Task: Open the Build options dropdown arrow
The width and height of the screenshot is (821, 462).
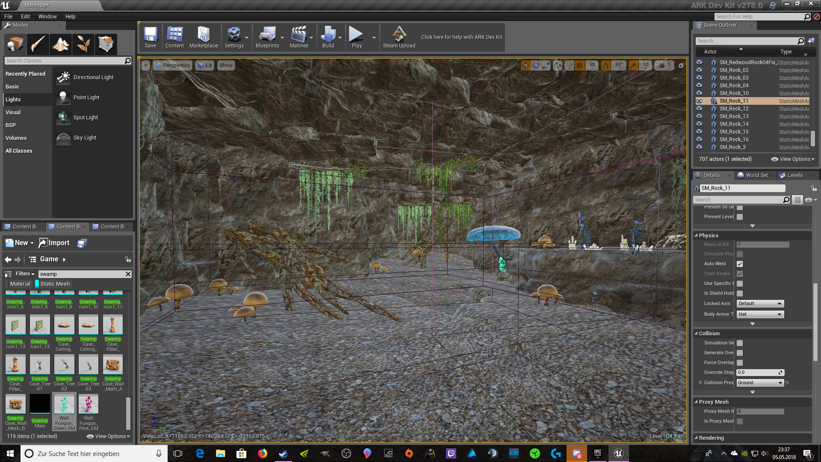Action: 340,38
